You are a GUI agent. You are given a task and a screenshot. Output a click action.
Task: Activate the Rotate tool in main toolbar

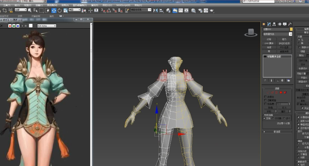point(59,10)
